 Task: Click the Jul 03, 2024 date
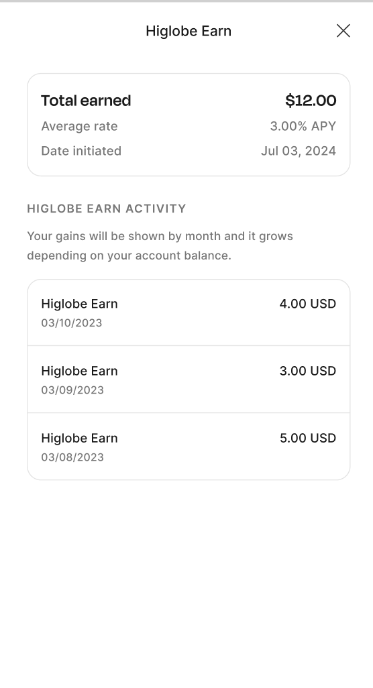299,151
